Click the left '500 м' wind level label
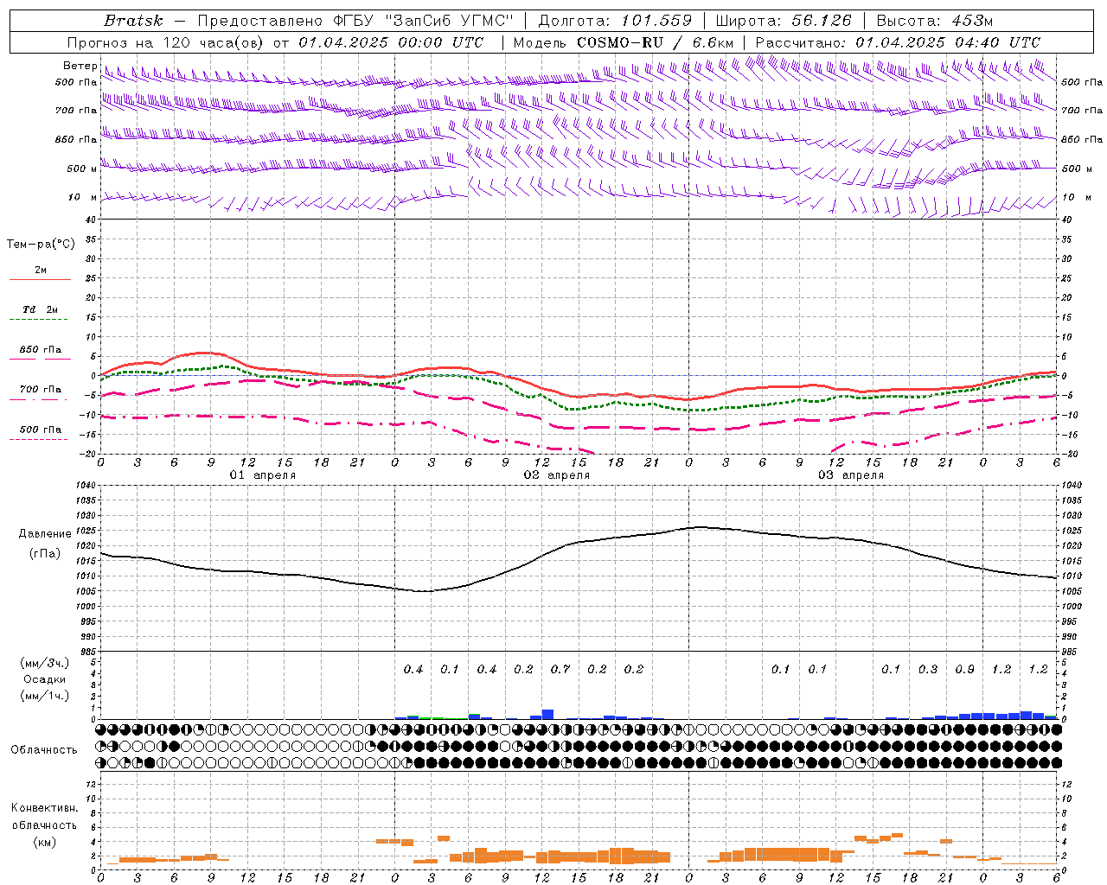The image size is (1107, 885). [x=82, y=169]
